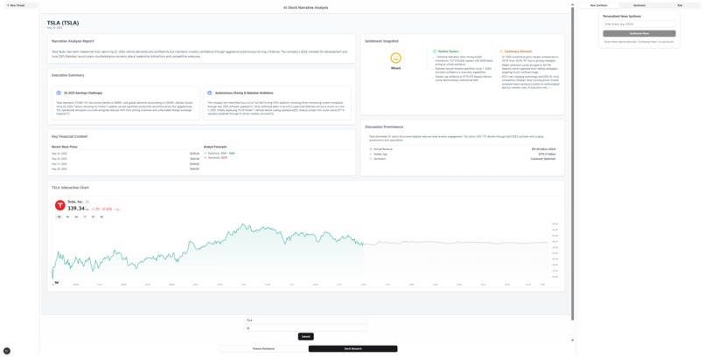Click the Discussion Prominence heading
This screenshot has width=705, height=357.
384,127
